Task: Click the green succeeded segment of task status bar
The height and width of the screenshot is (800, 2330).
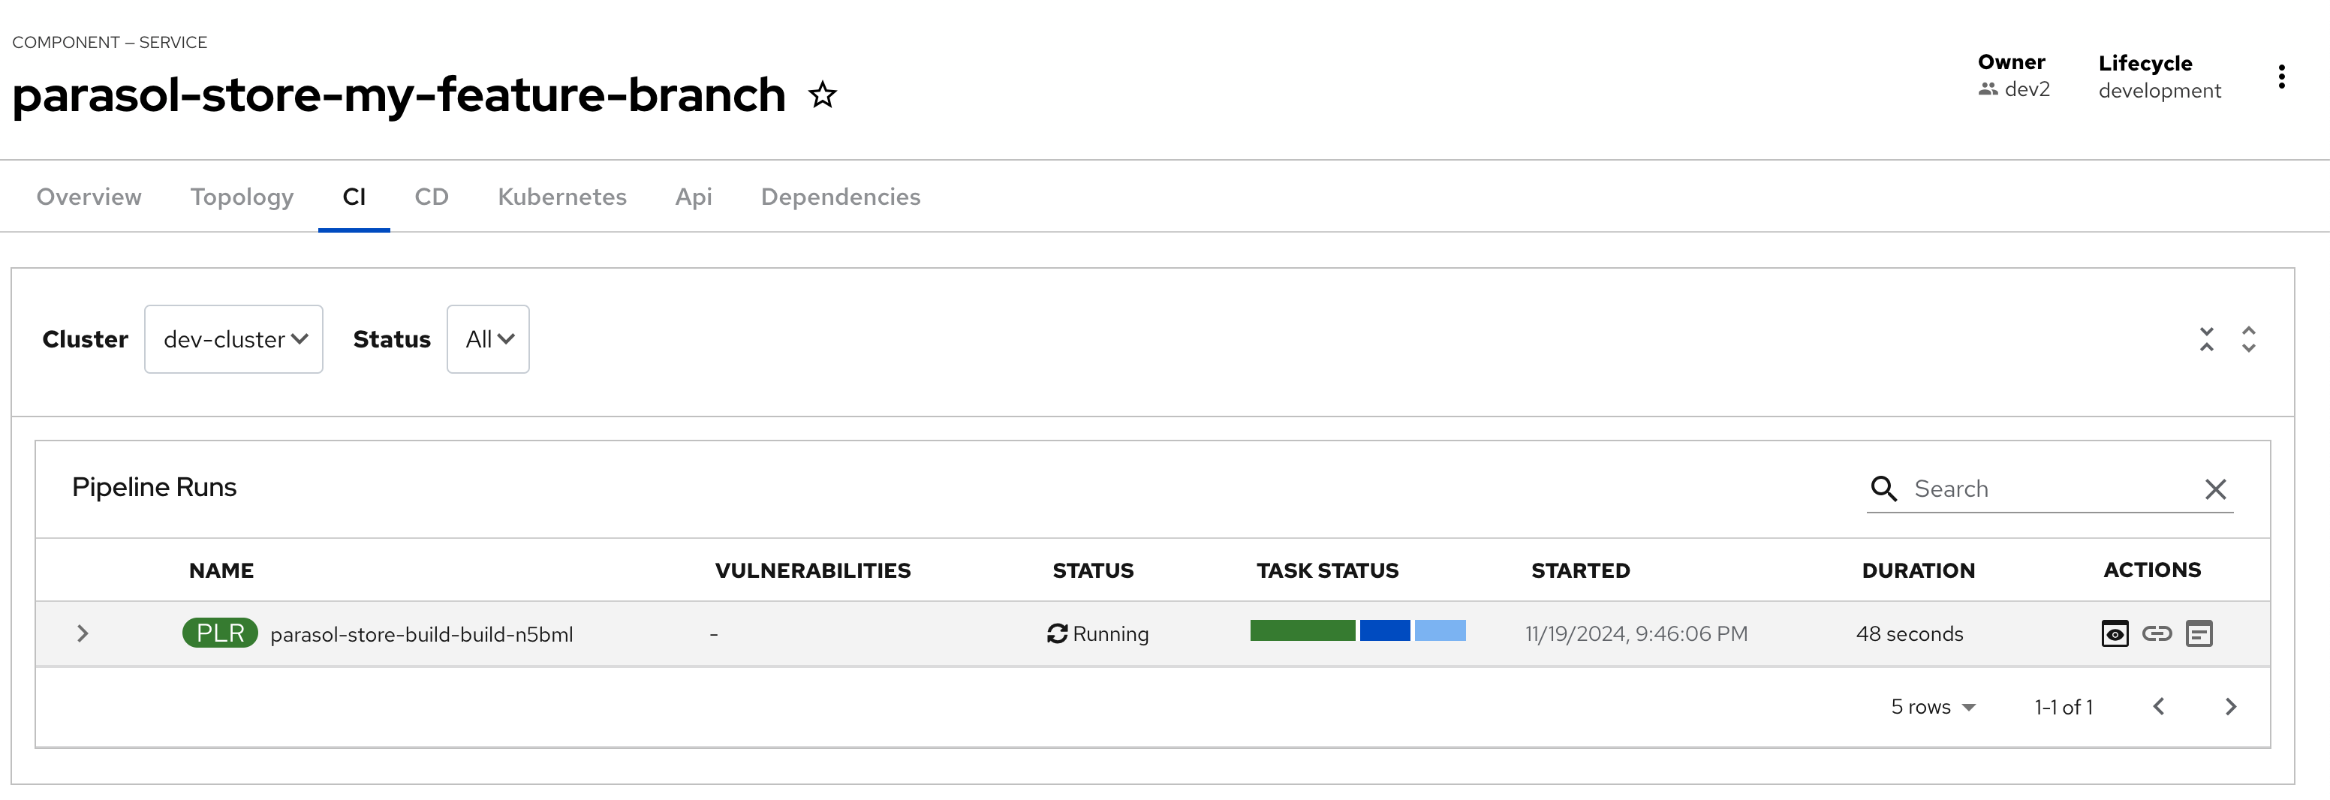Action: (1302, 630)
